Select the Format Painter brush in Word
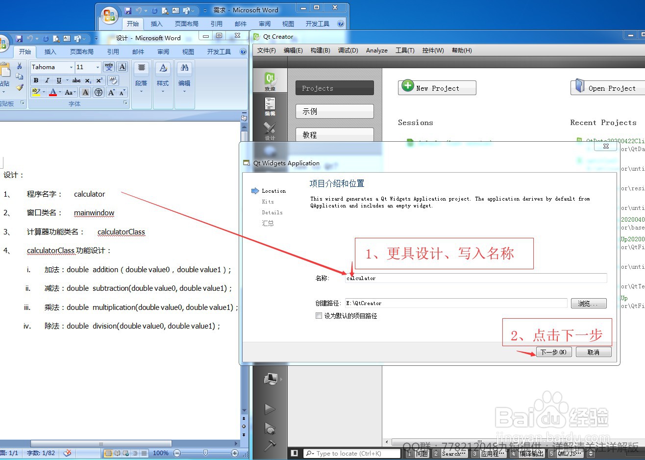The width and height of the screenshot is (645, 460). (x=20, y=87)
